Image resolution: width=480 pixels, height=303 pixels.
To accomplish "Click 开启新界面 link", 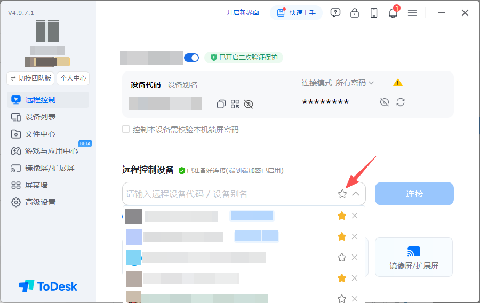I will tap(243, 13).
